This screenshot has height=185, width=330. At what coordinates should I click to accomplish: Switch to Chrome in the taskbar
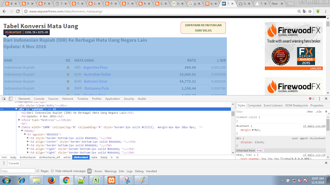click(67, 180)
